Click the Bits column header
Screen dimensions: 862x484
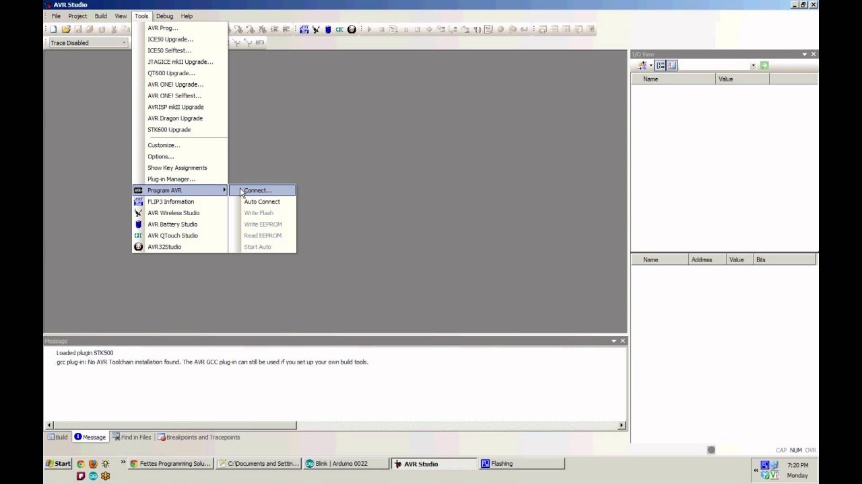tap(783, 260)
